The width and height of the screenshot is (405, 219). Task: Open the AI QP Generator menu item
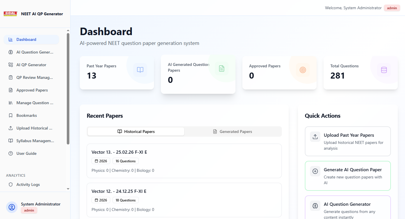coord(31,65)
